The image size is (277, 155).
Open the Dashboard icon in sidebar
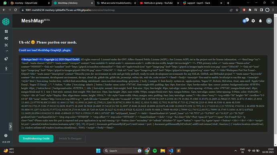6,31
